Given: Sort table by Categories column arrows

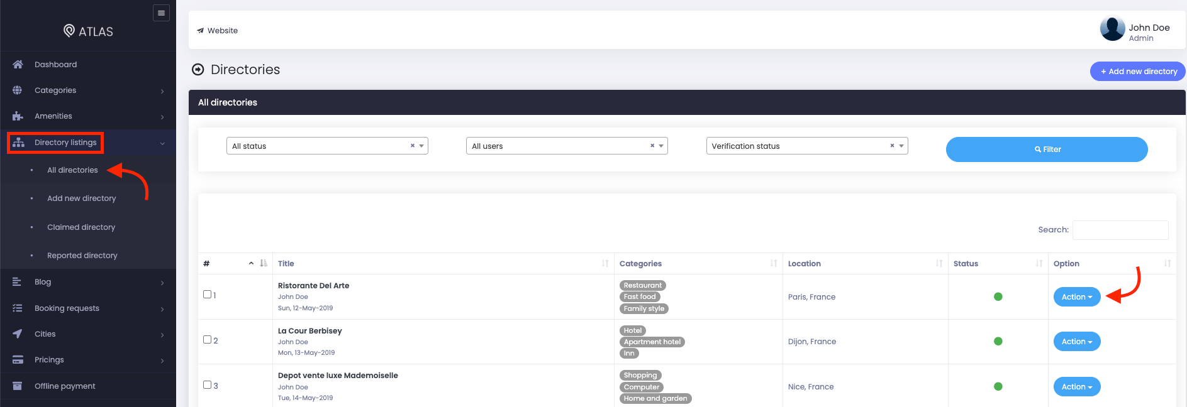Looking at the screenshot, I should tap(774, 263).
